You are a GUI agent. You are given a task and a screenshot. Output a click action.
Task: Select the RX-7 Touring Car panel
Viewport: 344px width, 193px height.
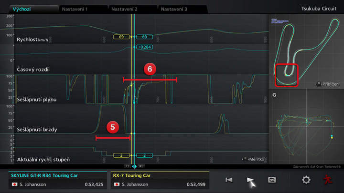(160, 180)
